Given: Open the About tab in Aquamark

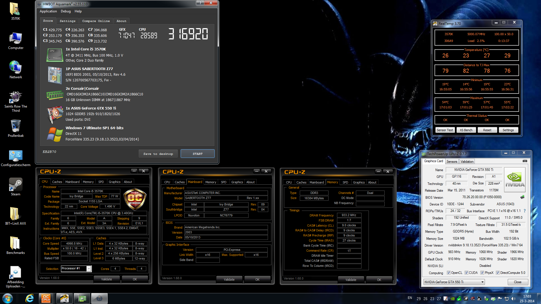Looking at the screenshot, I should click(121, 21).
